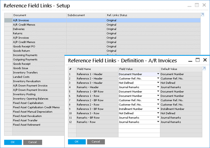Maximize the Reference Field Links Setup window

click(197, 5)
